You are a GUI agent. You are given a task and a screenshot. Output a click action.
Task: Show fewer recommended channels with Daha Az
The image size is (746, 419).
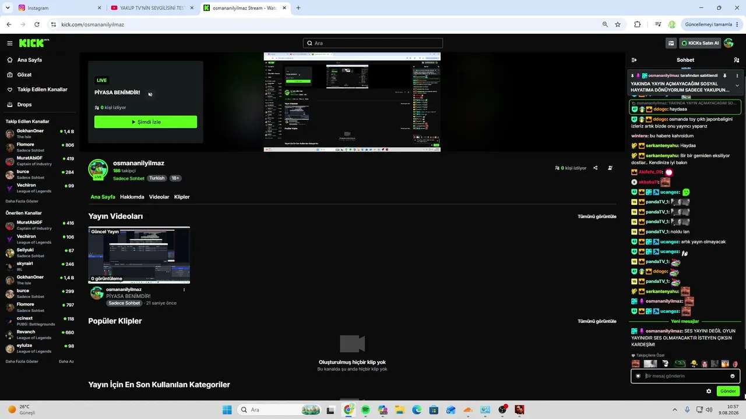click(66, 361)
